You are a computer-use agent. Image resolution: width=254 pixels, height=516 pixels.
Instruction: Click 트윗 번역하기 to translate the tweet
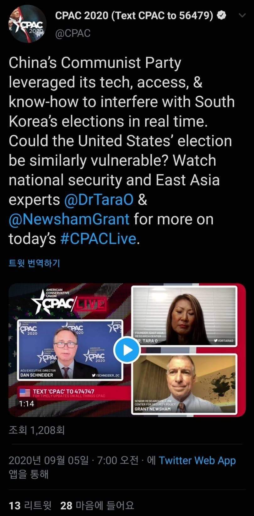34,263
